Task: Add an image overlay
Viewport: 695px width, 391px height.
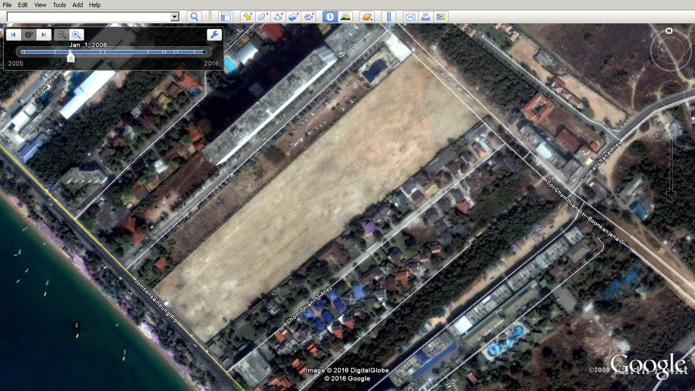Action: point(294,17)
